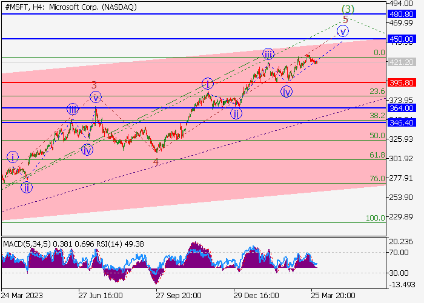This screenshot has width=424, height=303.
Task: Click the 364.00 blue price level tag
Action: (x=402, y=108)
